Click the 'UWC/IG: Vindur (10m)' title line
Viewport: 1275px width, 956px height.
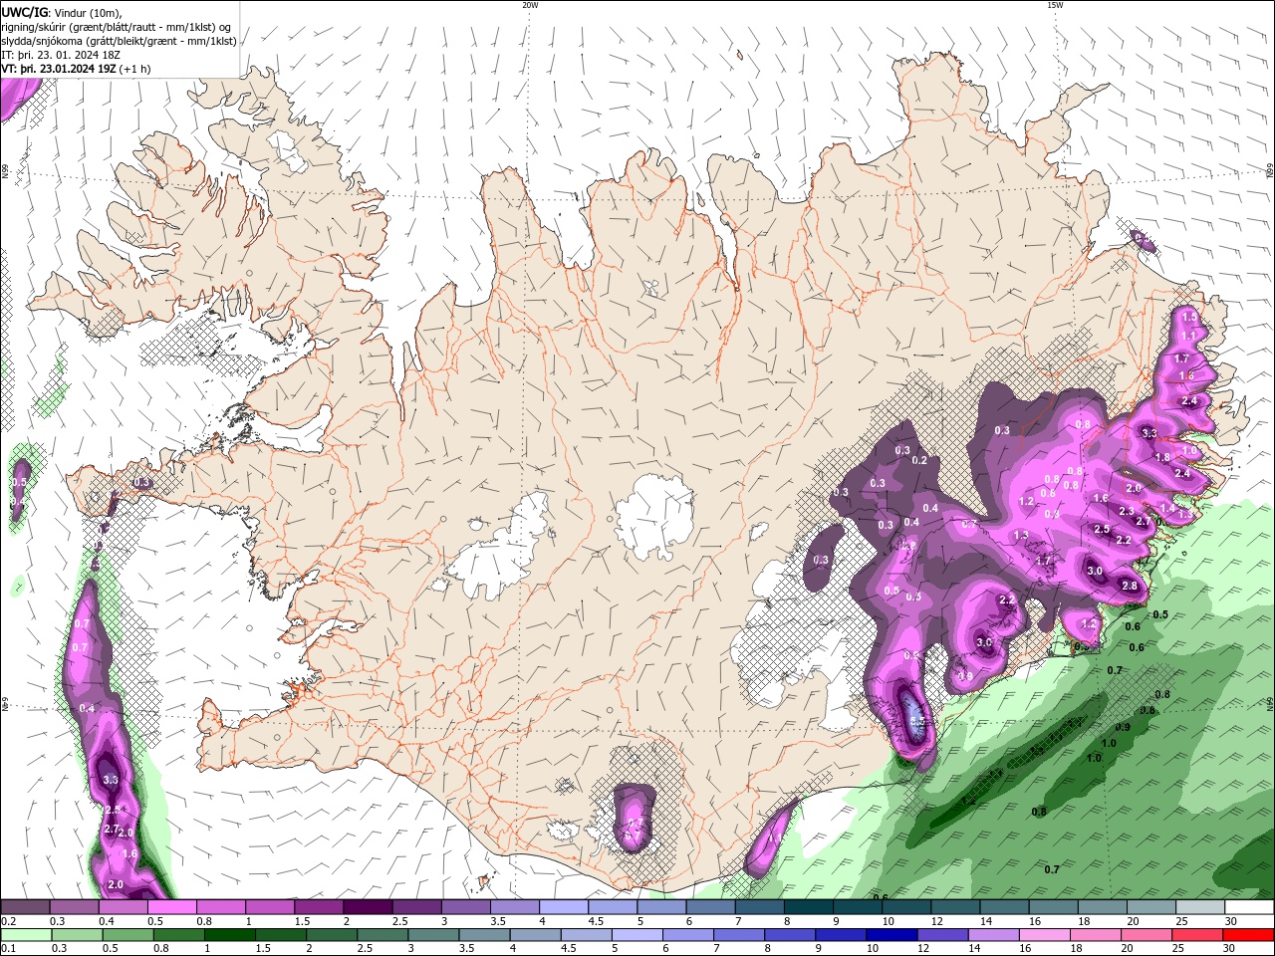point(62,12)
